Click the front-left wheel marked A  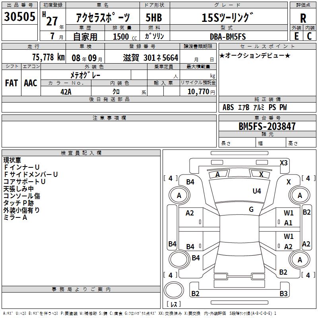[x=179, y=195]
